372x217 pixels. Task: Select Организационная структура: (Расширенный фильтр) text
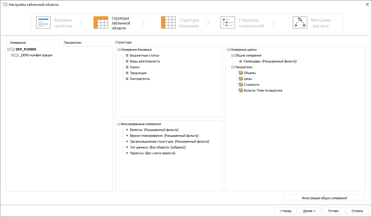pyautogui.click(x=170, y=141)
